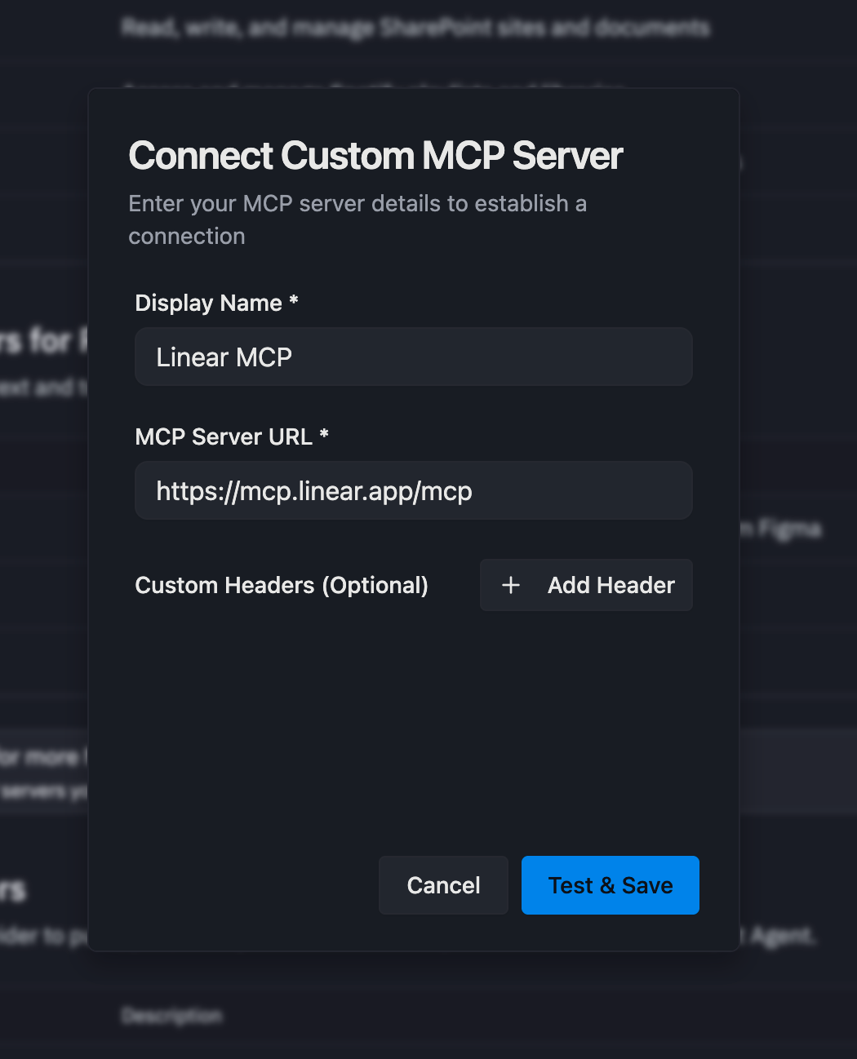Click the empty area below Custom Headers

[414, 718]
